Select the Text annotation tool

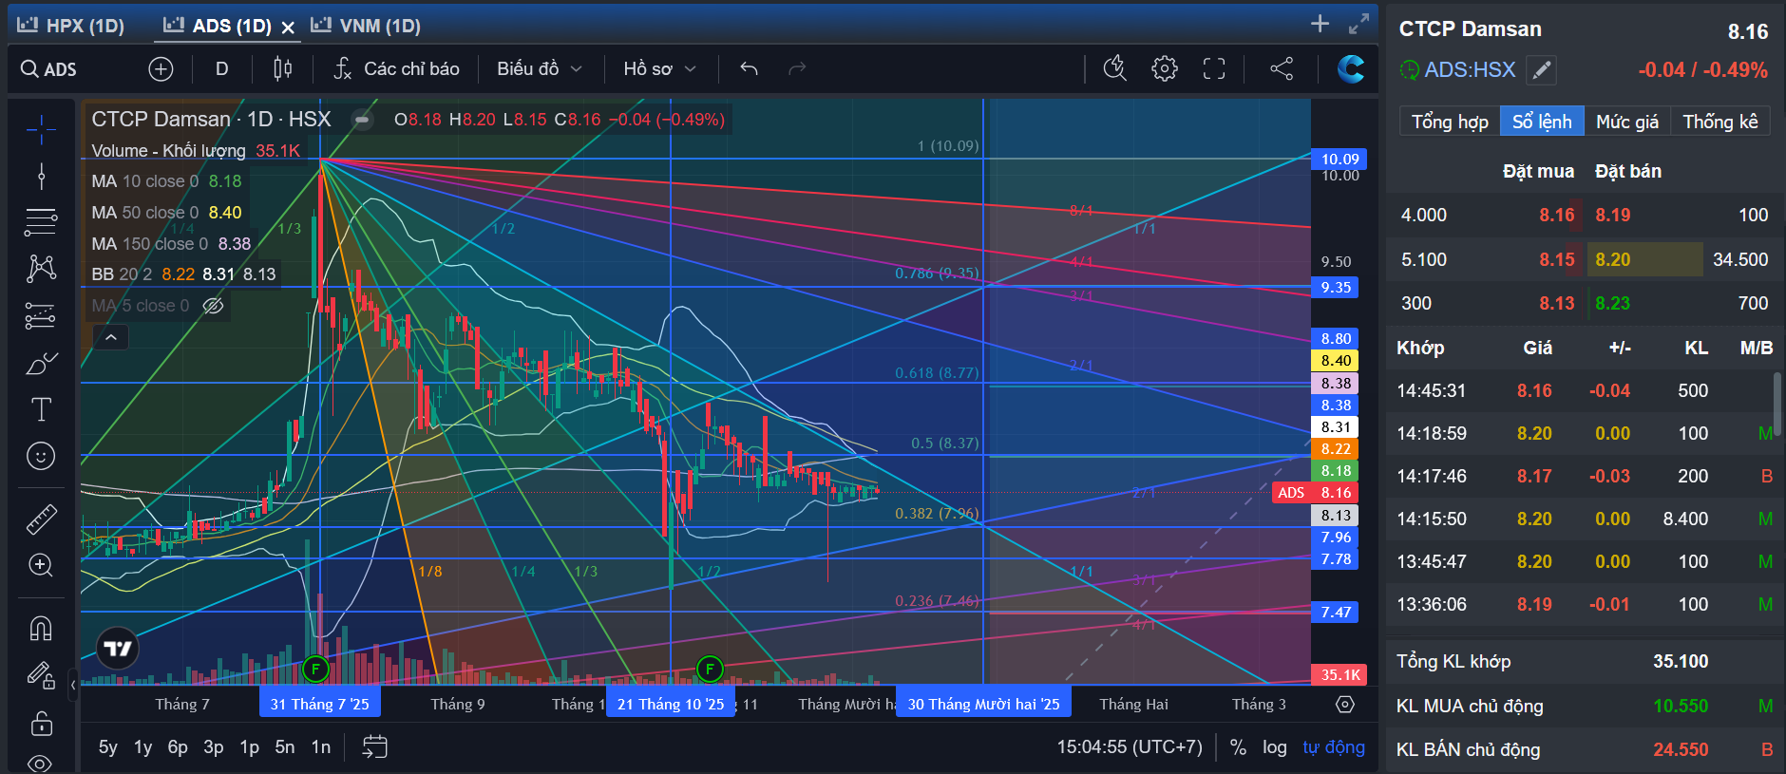[41, 409]
